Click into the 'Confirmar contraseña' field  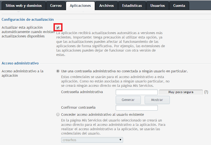[x=137, y=108]
